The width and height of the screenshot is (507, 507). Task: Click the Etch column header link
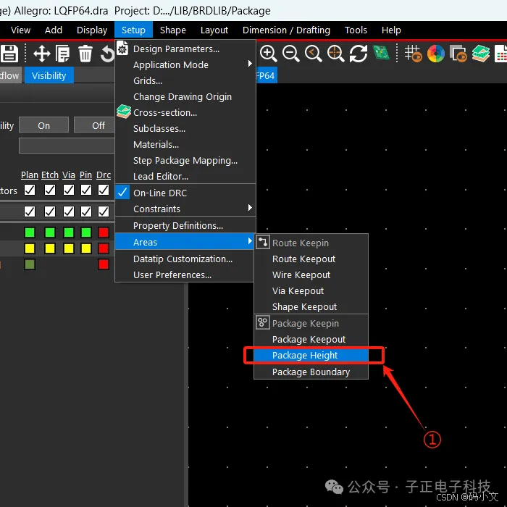pyautogui.click(x=50, y=175)
